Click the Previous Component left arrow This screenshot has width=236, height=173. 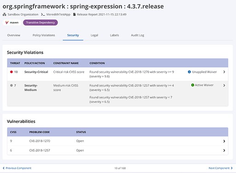click(4, 168)
